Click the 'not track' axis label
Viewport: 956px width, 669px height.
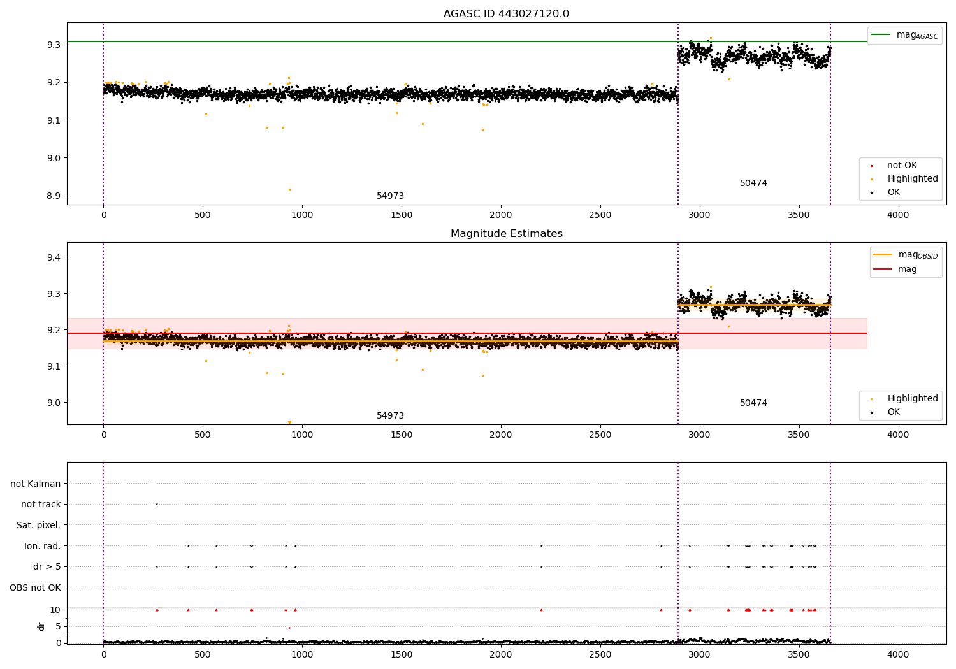(41, 505)
